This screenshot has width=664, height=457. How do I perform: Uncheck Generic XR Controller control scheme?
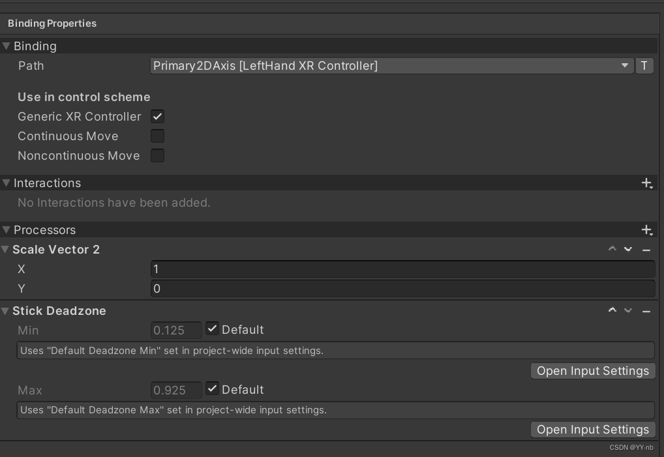(x=157, y=117)
